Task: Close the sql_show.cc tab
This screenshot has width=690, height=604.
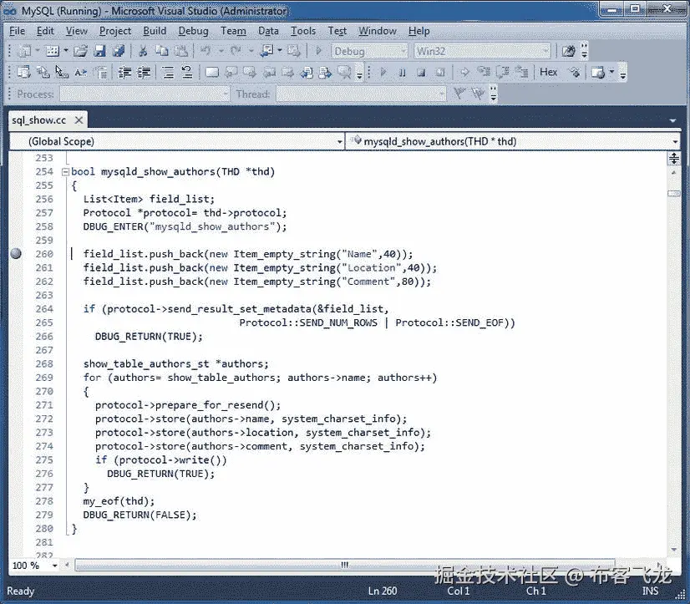Action: pos(79,120)
